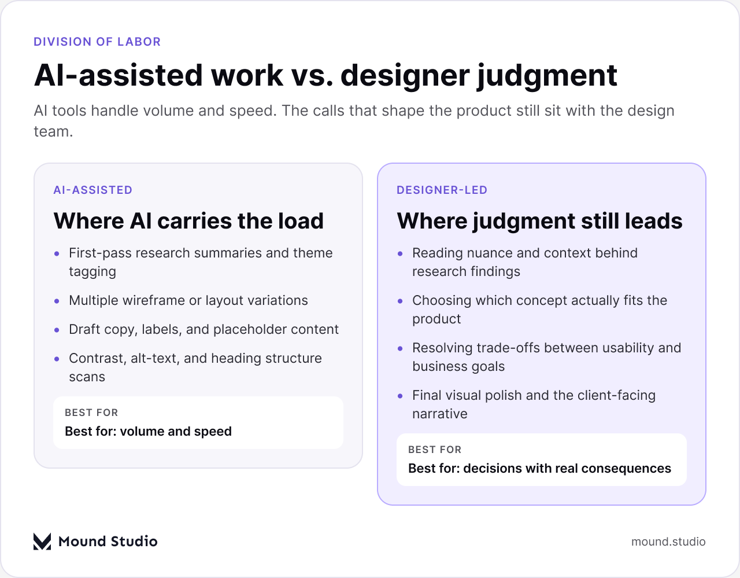Open the mound.studio link
740x578 pixels.
tap(668, 542)
